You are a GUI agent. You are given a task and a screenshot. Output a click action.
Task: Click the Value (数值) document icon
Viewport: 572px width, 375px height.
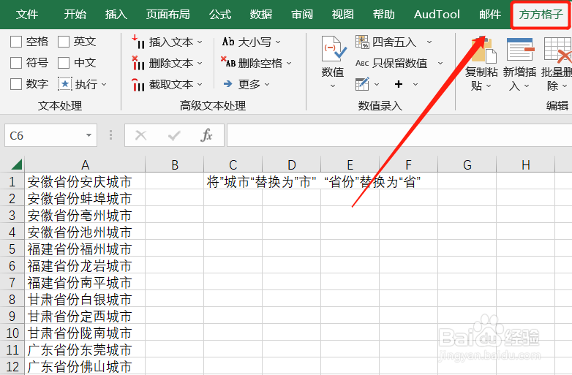coord(334,49)
